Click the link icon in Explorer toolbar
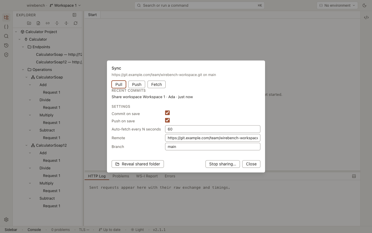 pyautogui.click(x=48, y=23)
